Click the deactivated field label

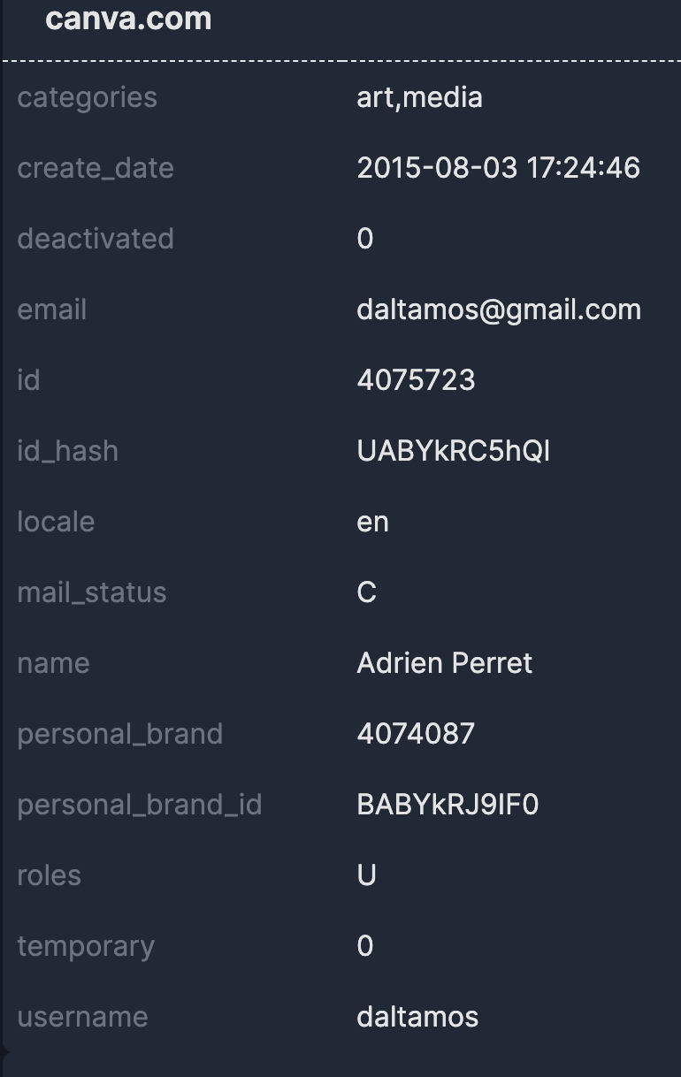click(96, 239)
